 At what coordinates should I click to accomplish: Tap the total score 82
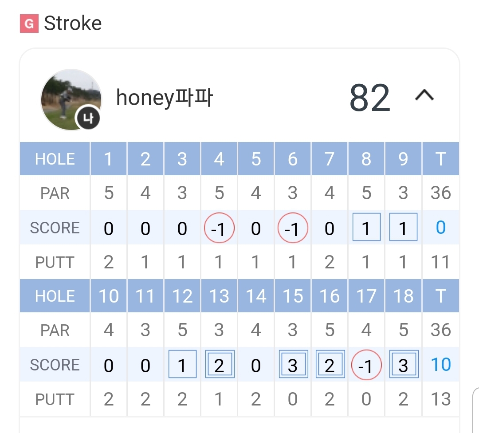coord(369,98)
